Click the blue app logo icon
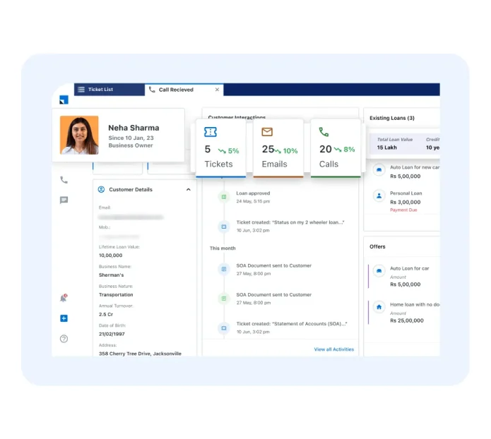The image size is (491, 439). [64, 100]
